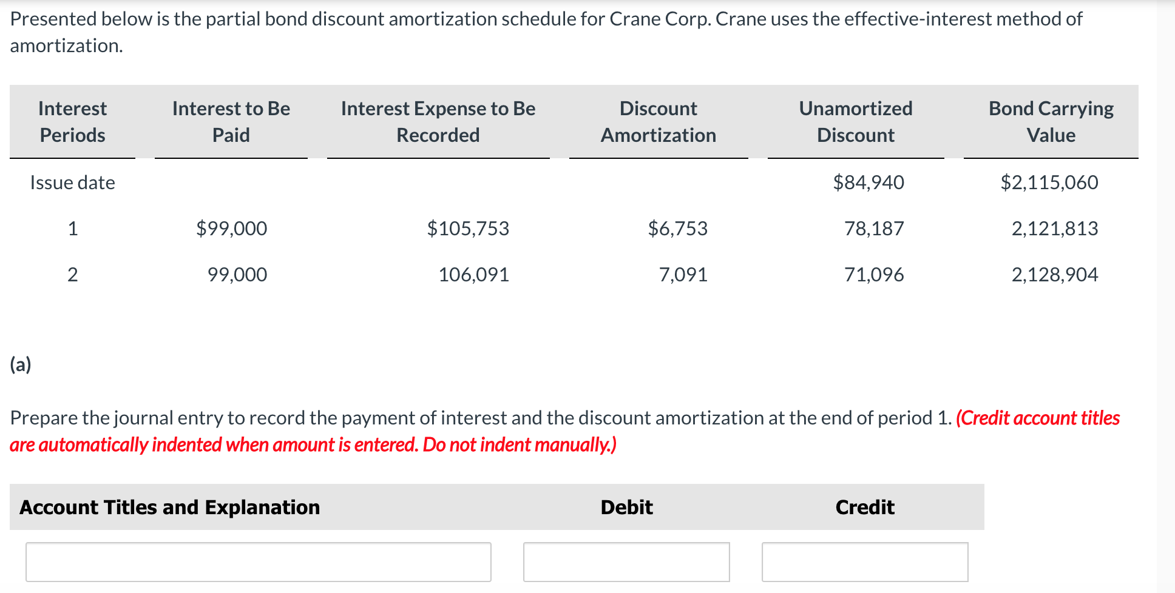Screen dimensions: 1175x593
Task: Select the $84,940 unamortized discount value
Action: tap(869, 182)
